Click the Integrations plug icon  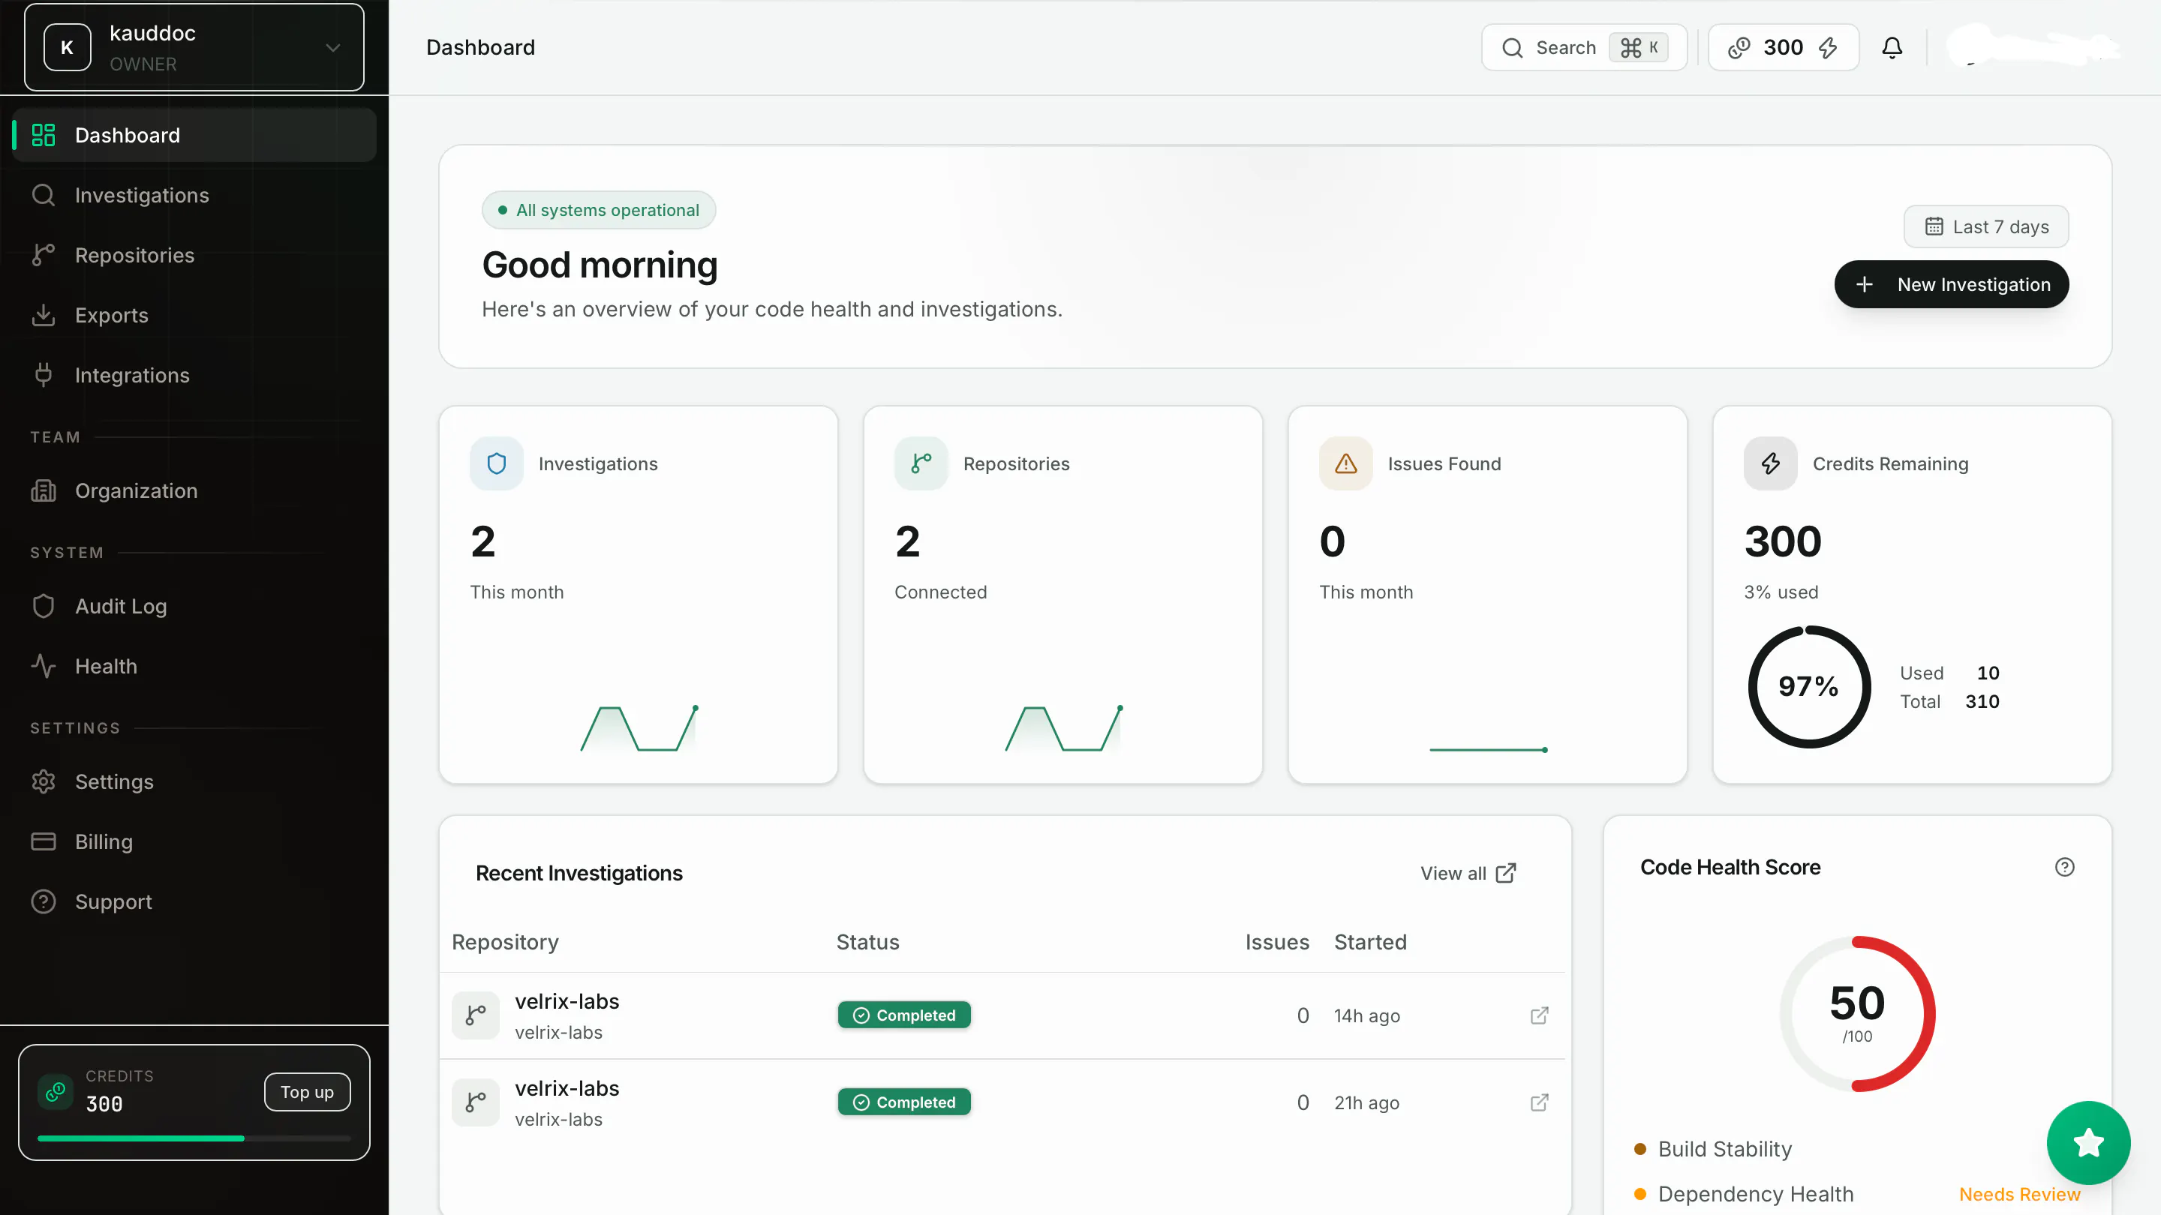point(44,375)
